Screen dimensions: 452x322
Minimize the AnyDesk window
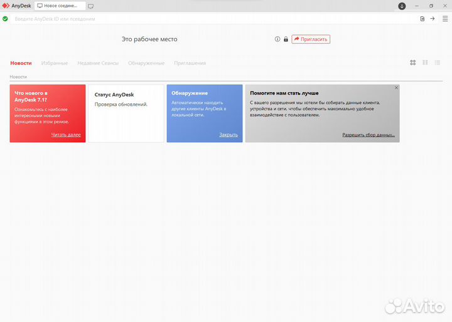(x=417, y=6)
